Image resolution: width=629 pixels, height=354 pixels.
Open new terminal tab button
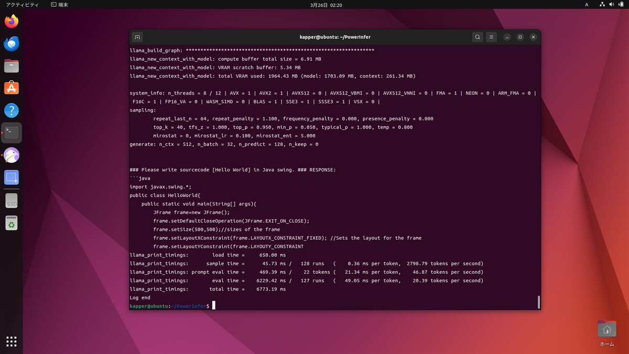(x=137, y=37)
